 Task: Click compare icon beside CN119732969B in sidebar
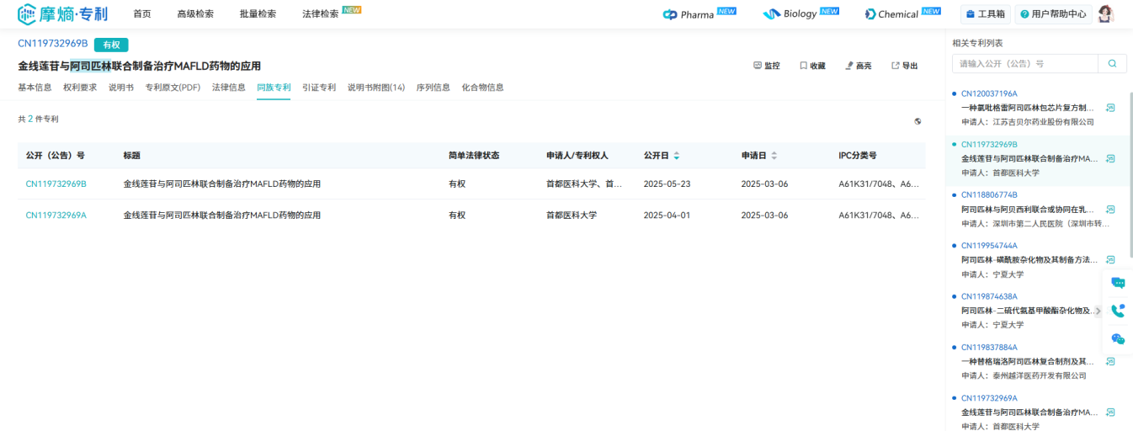tap(1110, 158)
